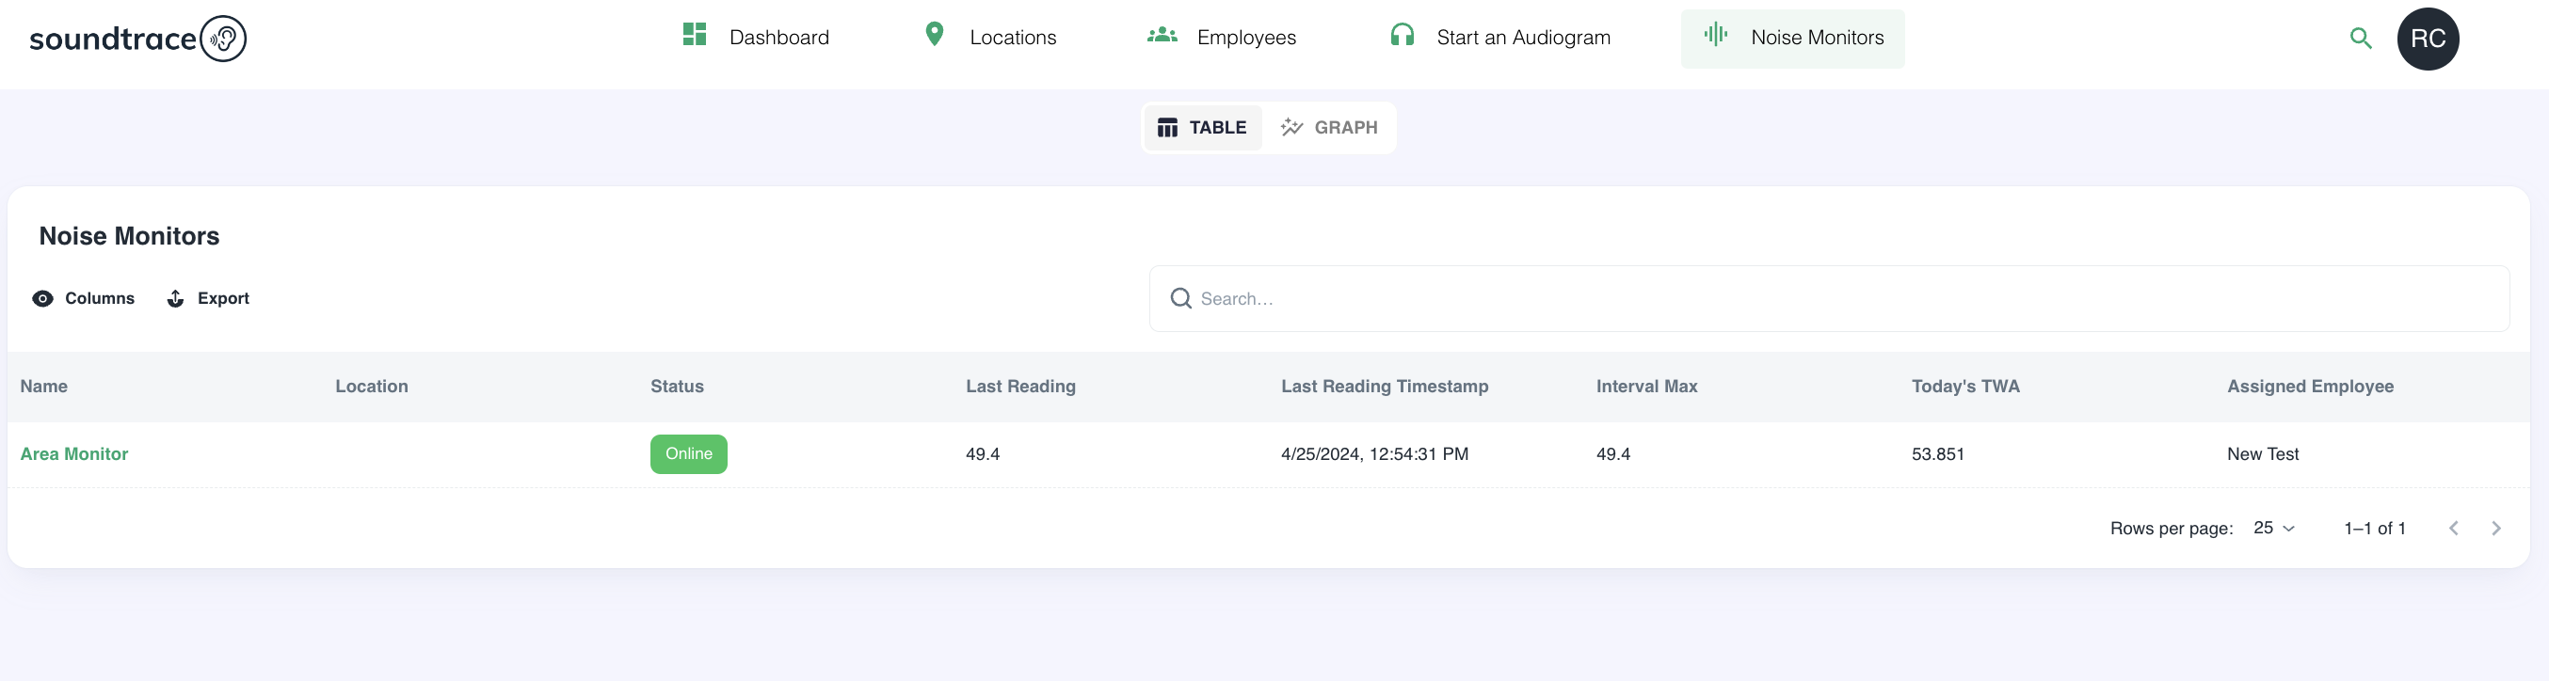Open the Start an Audiogram menu item
The height and width of the screenshot is (681, 2549).
click(x=1522, y=38)
